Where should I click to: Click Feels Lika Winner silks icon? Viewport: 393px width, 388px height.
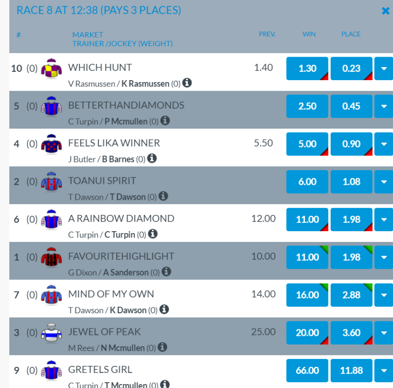click(x=51, y=144)
